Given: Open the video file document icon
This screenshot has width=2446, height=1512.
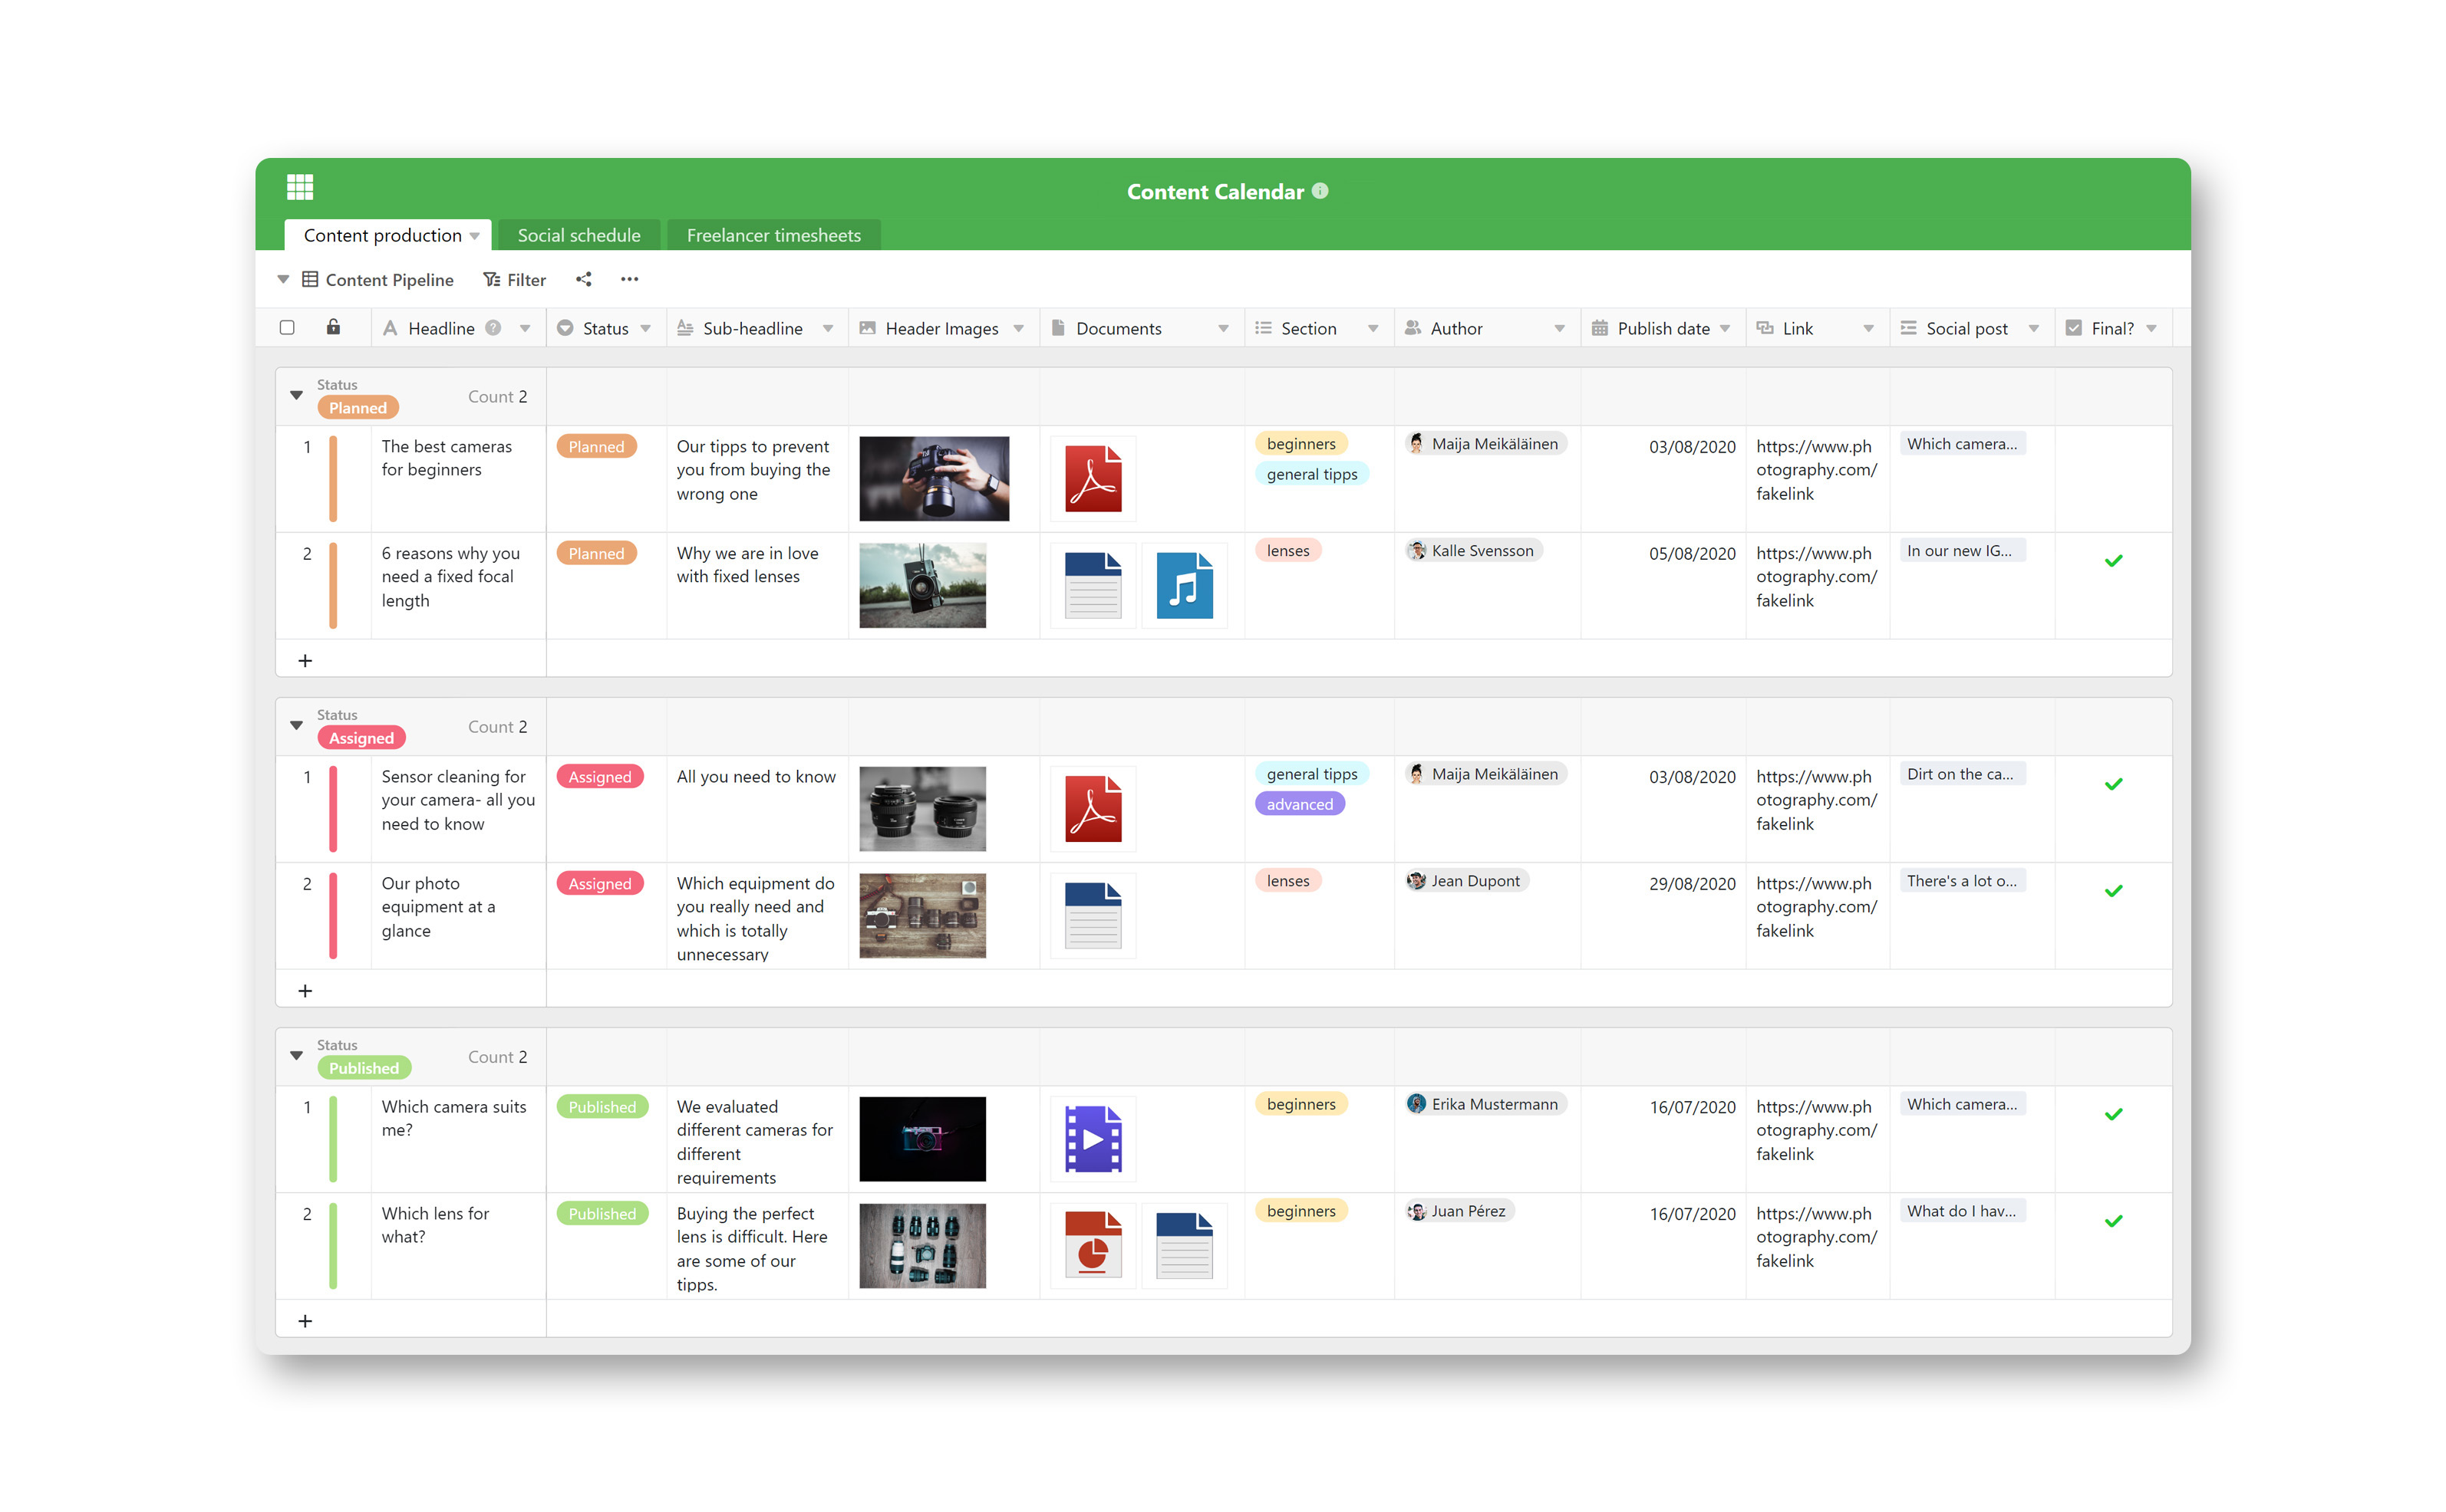Looking at the screenshot, I should pos(1093,1139).
